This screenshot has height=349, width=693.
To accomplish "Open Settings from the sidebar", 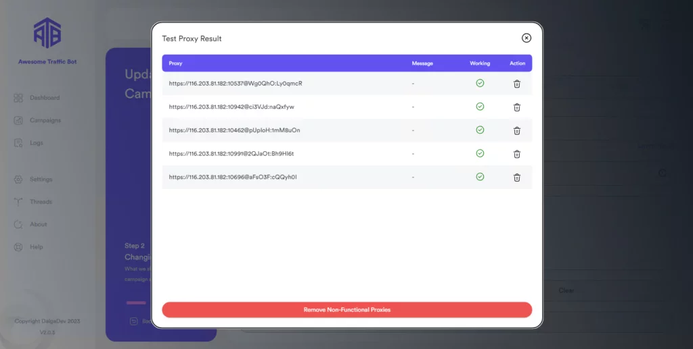I will 41,180.
